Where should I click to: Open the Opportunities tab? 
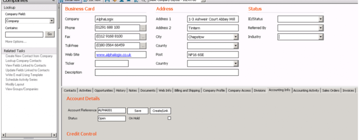click(103, 91)
